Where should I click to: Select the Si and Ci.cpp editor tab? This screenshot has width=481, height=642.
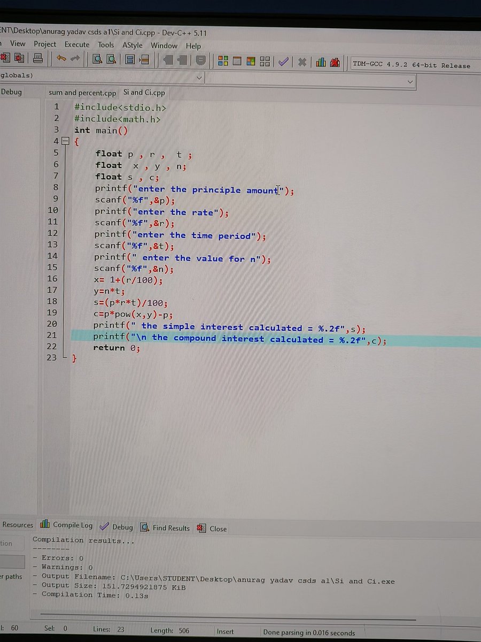pos(144,93)
